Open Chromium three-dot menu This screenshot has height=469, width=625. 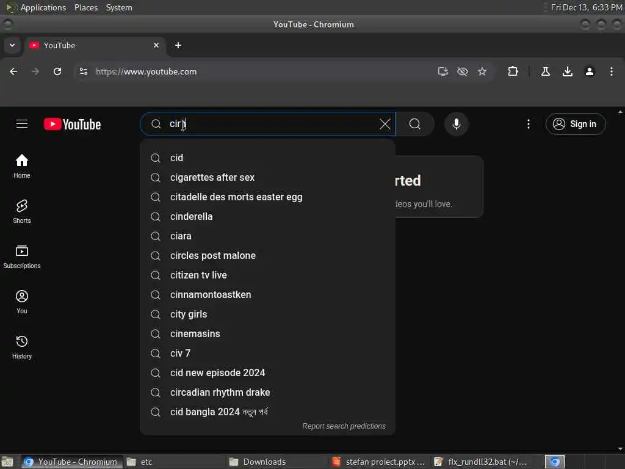612,71
